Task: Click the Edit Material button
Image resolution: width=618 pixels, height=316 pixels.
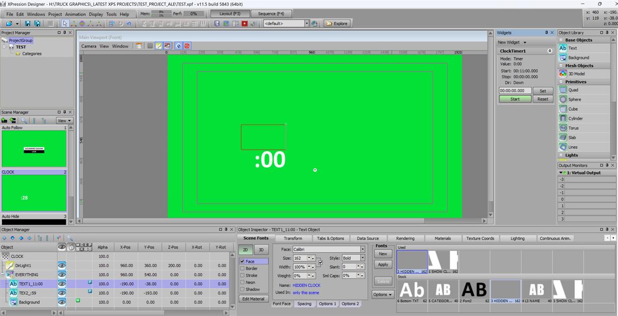Action: [x=253, y=299]
